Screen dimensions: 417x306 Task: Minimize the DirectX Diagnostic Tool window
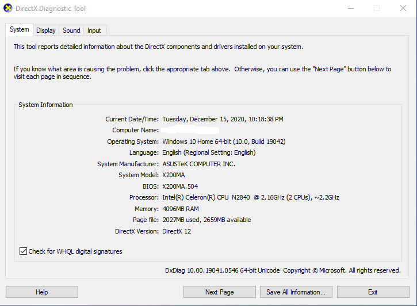[x=351, y=8]
